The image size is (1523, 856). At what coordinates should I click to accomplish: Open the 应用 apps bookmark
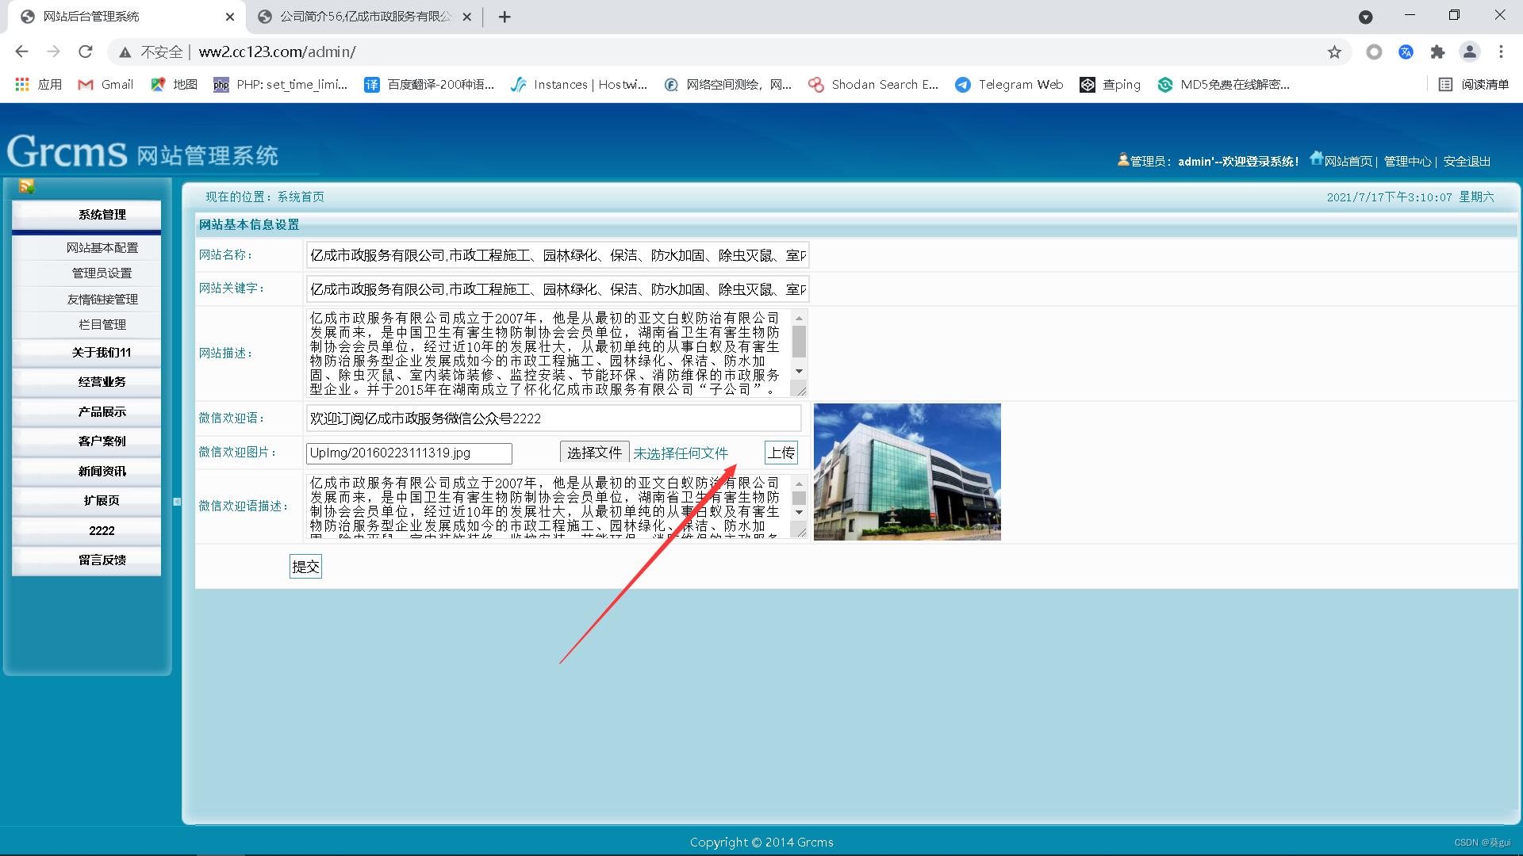[x=38, y=84]
